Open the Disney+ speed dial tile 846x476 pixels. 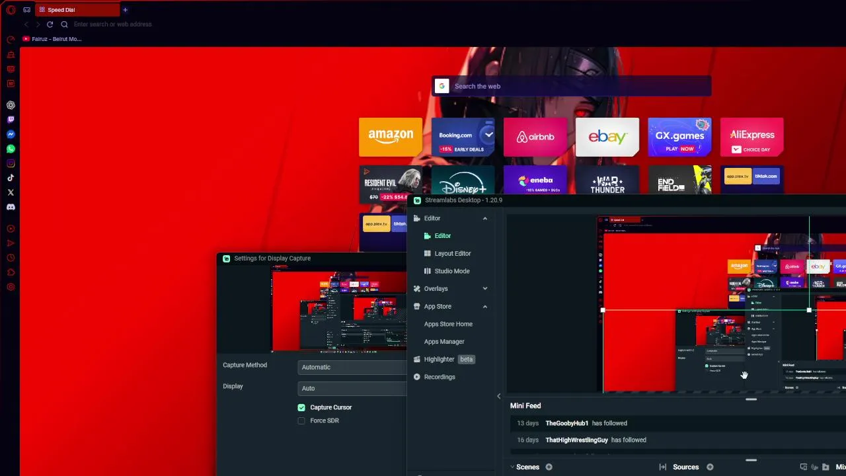pyautogui.click(x=463, y=180)
